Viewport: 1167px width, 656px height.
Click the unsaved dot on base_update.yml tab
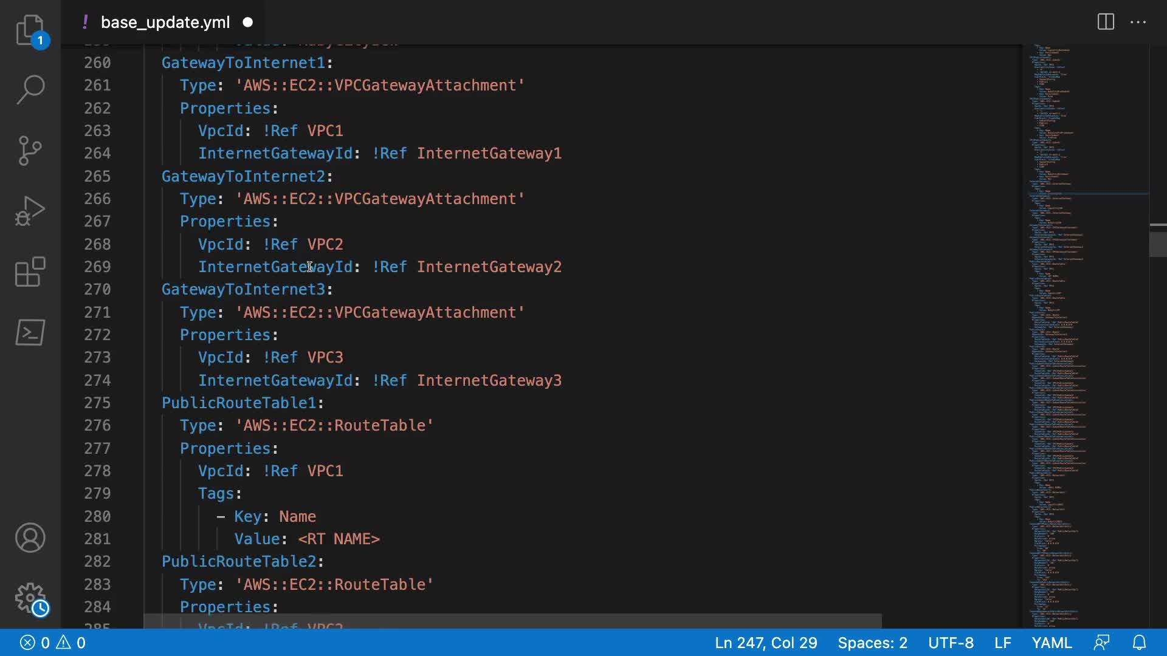[248, 22]
